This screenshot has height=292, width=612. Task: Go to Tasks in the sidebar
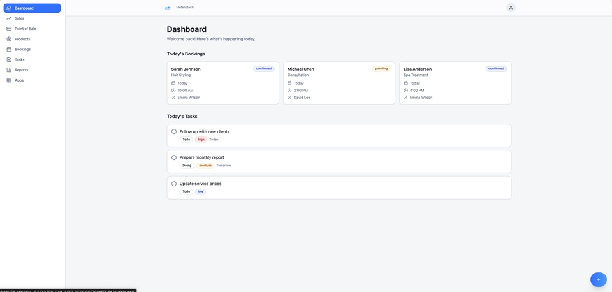point(20,60)
